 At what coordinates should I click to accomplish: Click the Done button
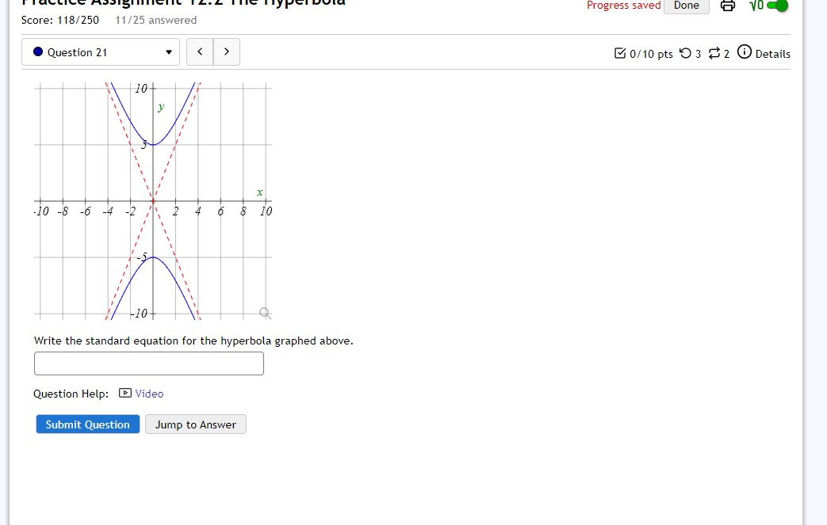click(x=686, y=6)
